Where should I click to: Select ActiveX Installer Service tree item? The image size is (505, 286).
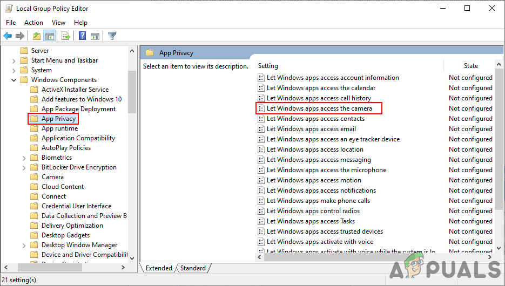tap(75, 90)
